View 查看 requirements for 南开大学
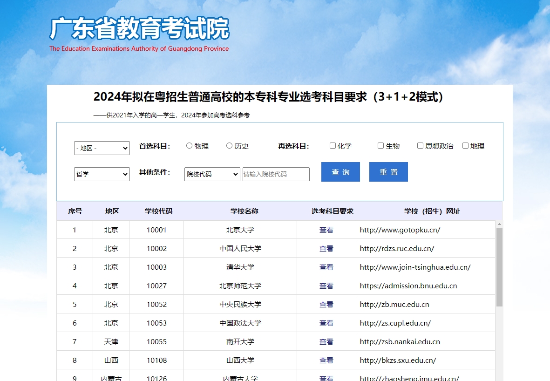 [x=326, y=341]
